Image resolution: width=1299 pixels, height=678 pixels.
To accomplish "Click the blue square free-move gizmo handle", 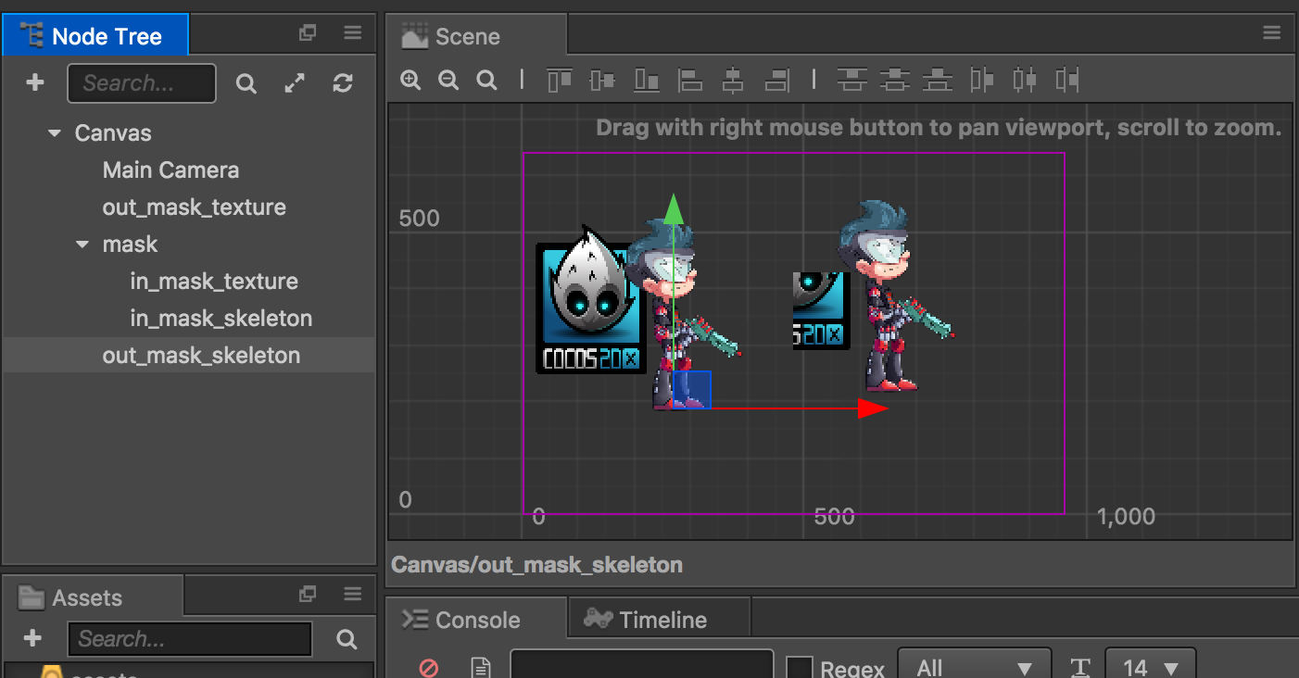I will tap(692, 389).
